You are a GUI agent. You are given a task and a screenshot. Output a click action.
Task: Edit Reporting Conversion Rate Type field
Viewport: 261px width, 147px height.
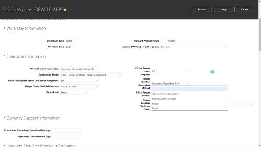(66, 136)
